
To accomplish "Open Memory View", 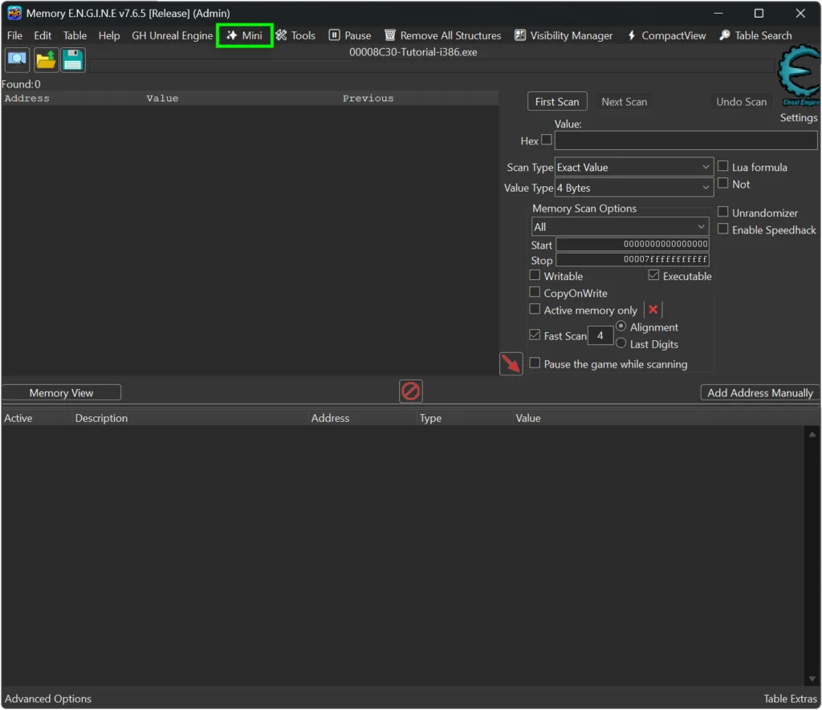I will click(61, 393).
